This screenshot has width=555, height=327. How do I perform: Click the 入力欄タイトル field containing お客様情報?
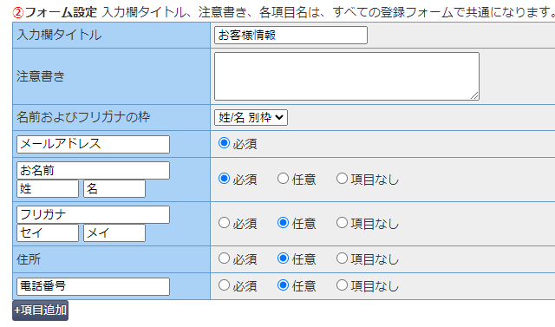[291, 35]
